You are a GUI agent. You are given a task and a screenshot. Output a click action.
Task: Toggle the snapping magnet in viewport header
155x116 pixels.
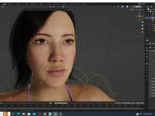point(63,7)
